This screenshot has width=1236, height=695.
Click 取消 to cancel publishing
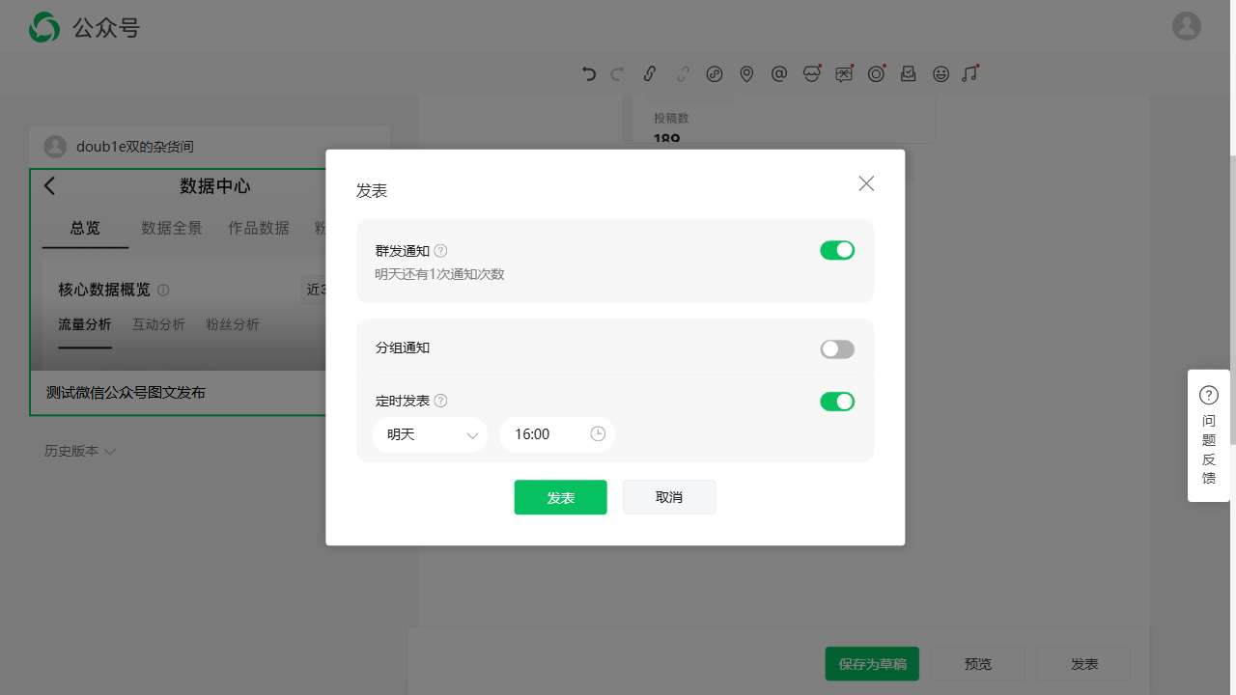click(x=669, y=497)
